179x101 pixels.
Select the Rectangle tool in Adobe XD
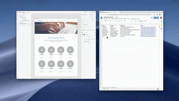pyautogui.click(x=18, y=17)
